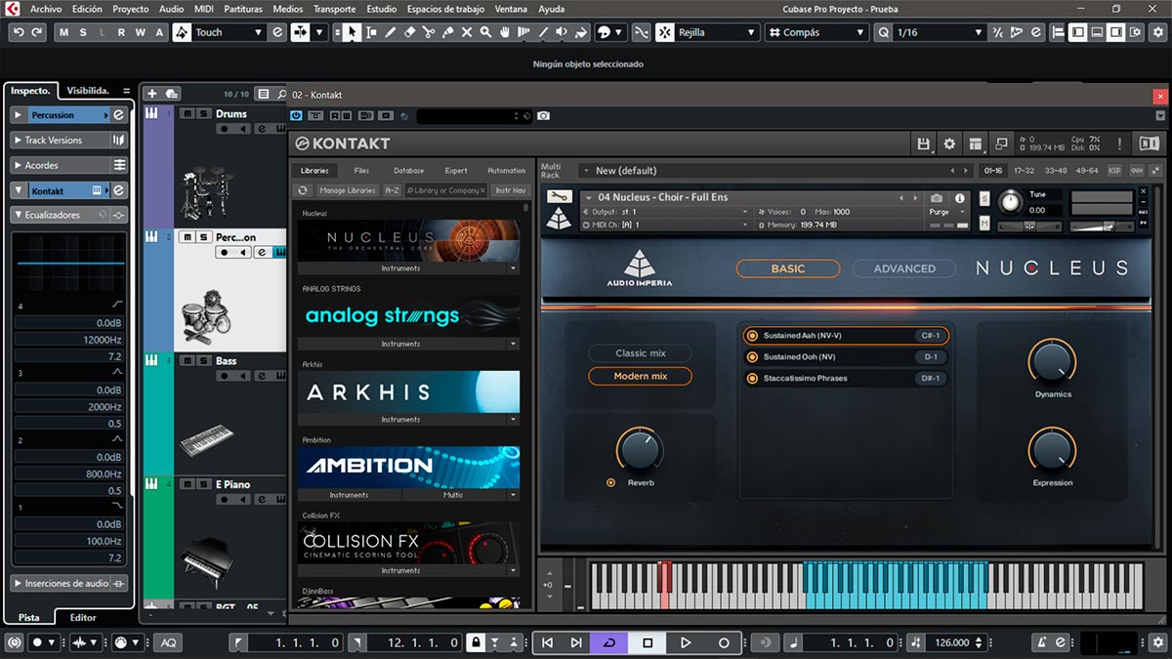Viewport: 1172px width, 659px height.
Task: Toggle plugin window power bypass button
Action: (296, 115)
